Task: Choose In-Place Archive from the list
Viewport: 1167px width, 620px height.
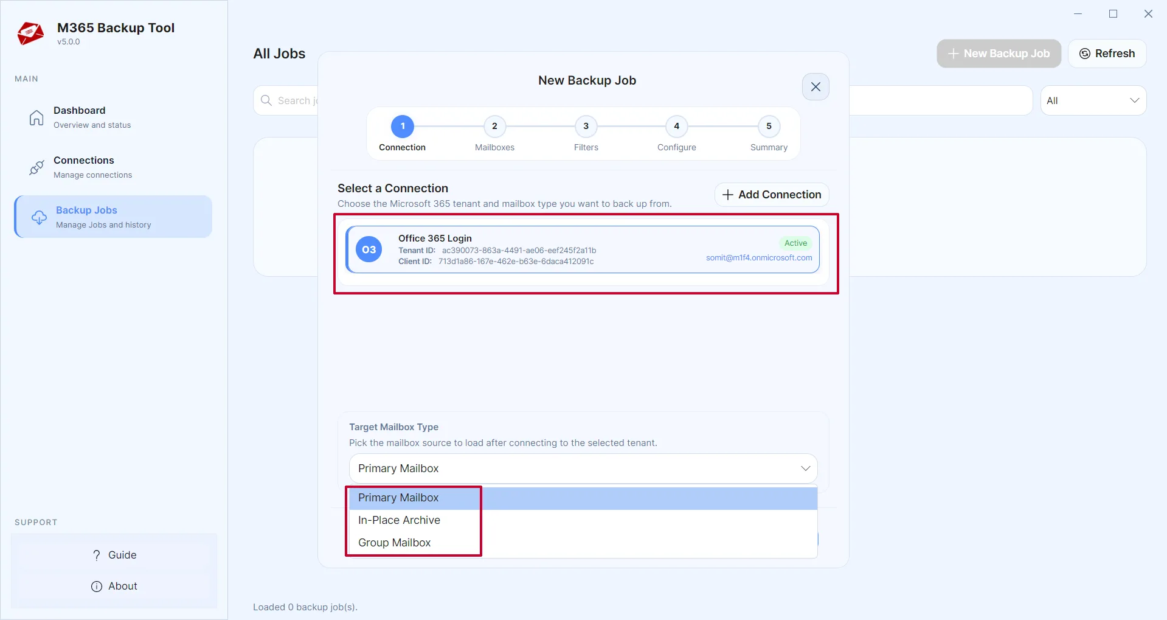Action: (x=583, y=520)
